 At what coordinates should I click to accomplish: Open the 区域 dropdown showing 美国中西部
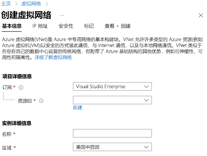click(112, 147)
